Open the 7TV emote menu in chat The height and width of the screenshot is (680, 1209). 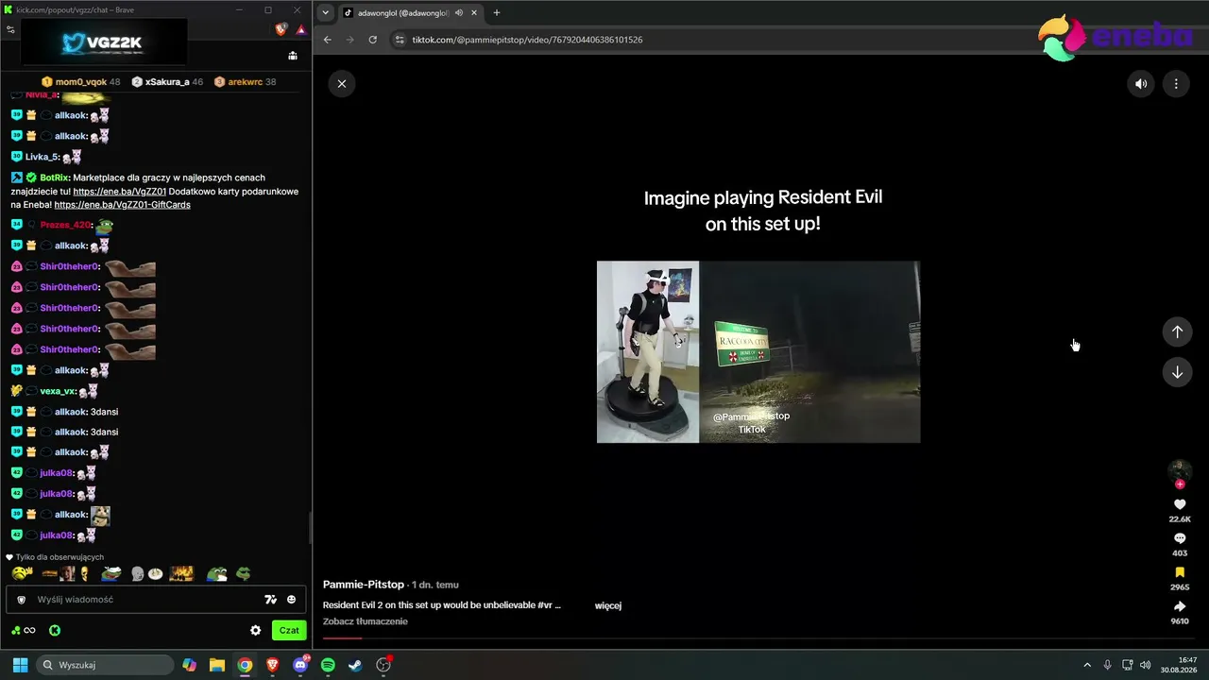coord(271,600)
